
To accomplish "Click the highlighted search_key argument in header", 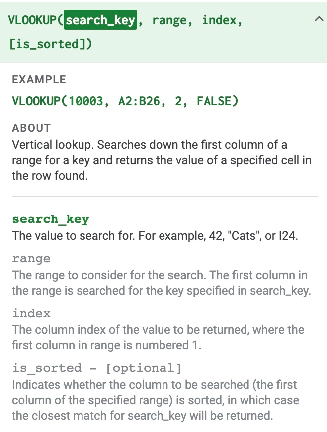I will pyautogui.click(x=100, y=20).
